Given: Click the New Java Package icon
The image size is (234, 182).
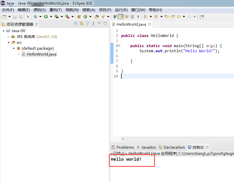Looking at the screenshot, I should click(79, 17).
